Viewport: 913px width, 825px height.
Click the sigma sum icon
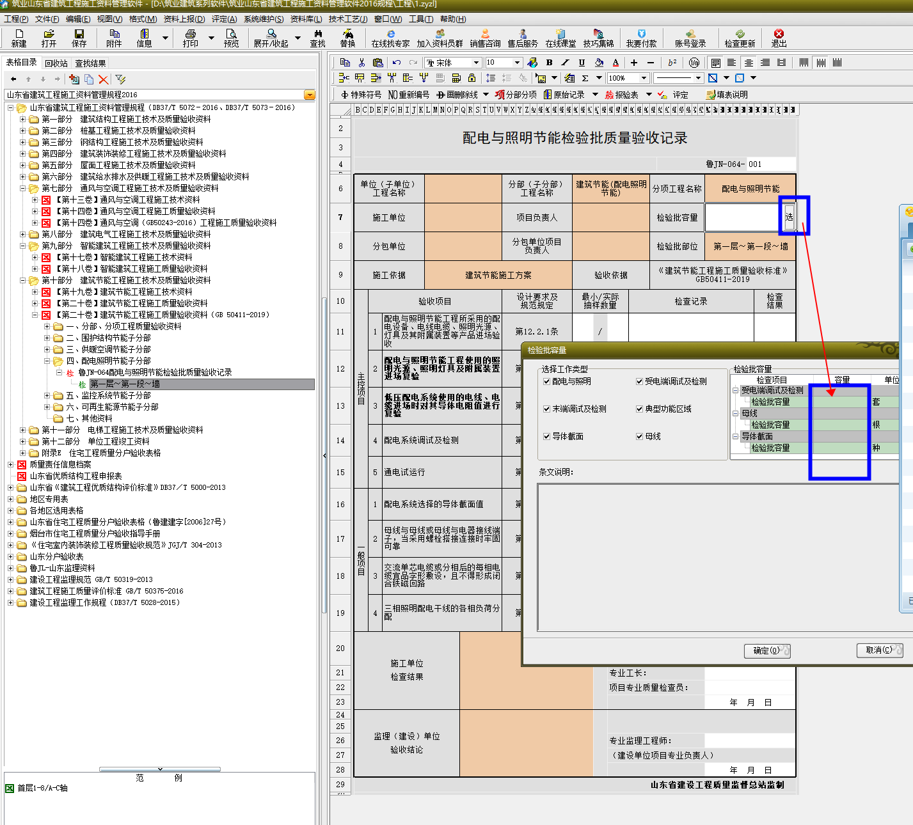[x=585, y=78]
